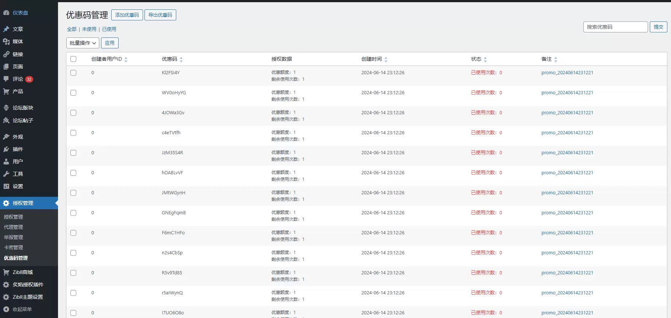Open the 卡密管理 submenu item
Screen dimensions: 671x318
[14, 247]
